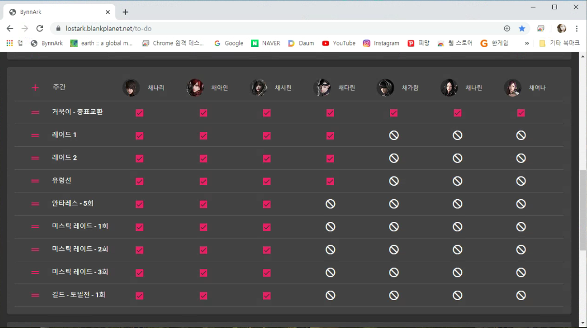The width and height of the screenshot is (587, 328).
Task: Click the disabled icon for 길드 - 토벌전 under 채어나
Action: (x=521, y=295)
